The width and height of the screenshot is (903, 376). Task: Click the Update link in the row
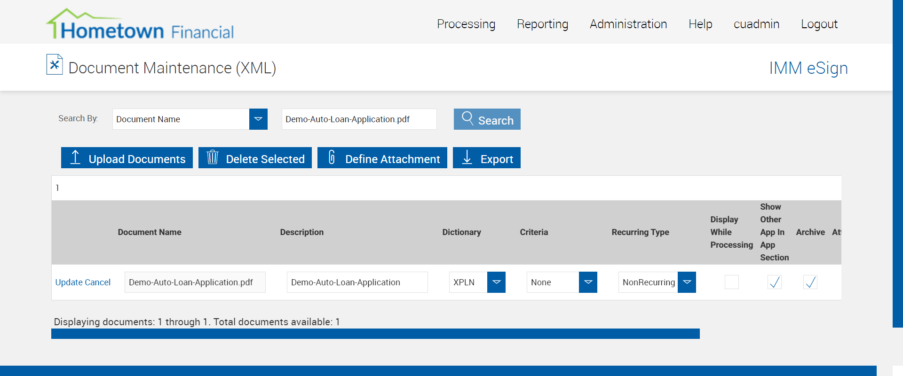pos(69,282)
